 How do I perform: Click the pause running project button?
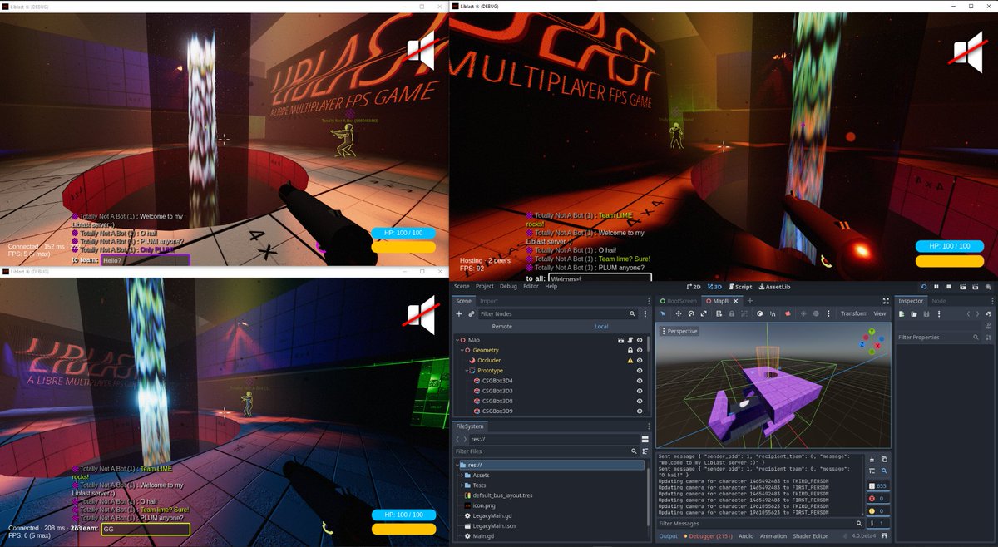pyautogui.click(x=936, y=287)
